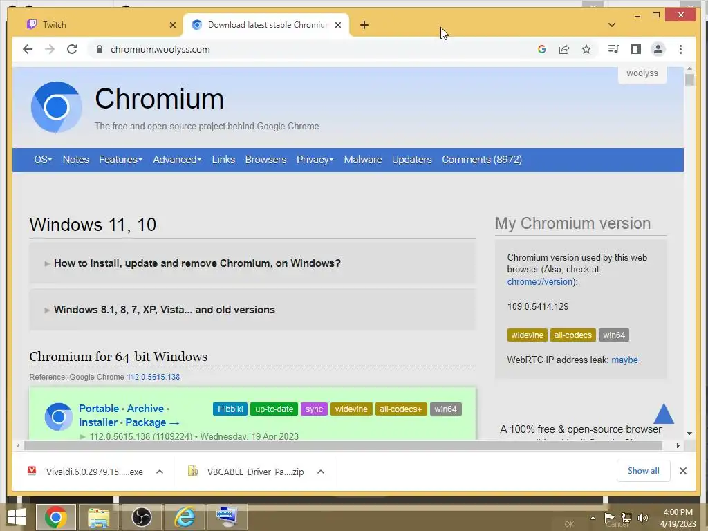Open the Malware menu item
Screen dimensions: 708x531
tap(362, 160)
